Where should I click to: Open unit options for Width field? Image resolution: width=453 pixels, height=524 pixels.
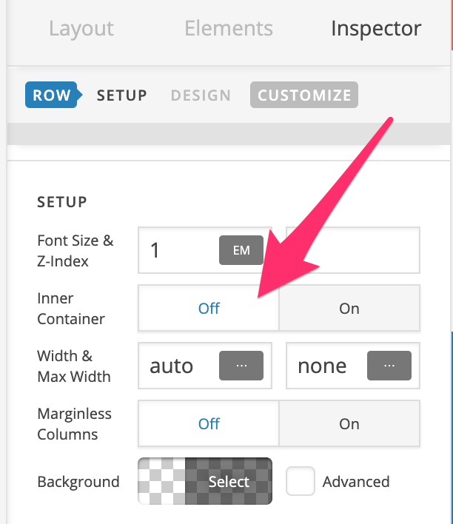pos(241,366)
